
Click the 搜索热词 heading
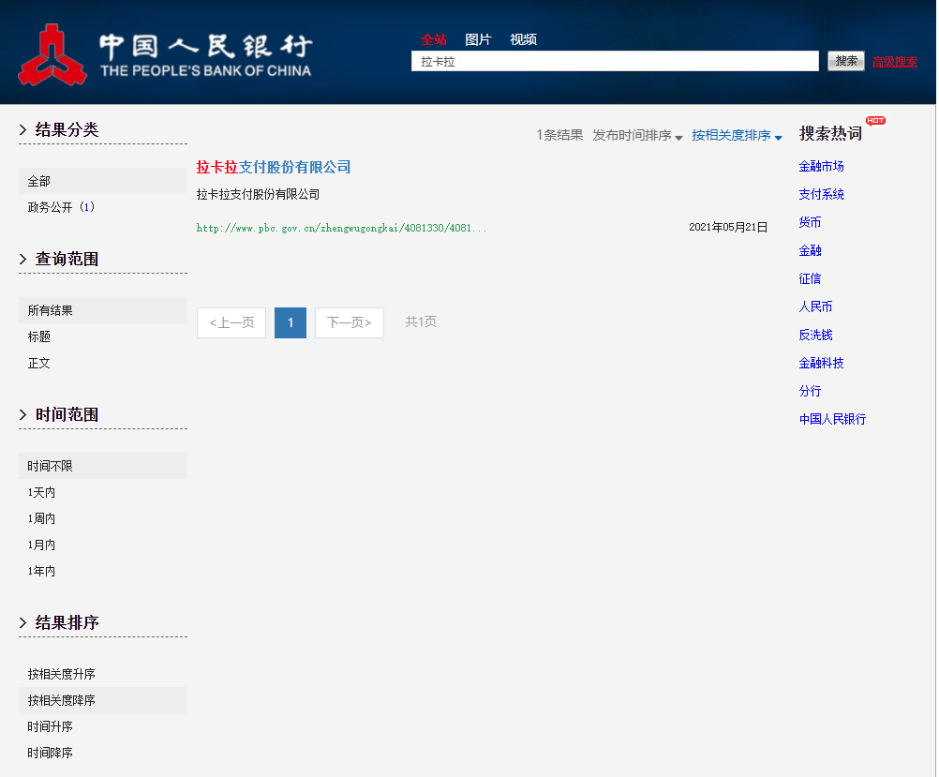(830, 134)
